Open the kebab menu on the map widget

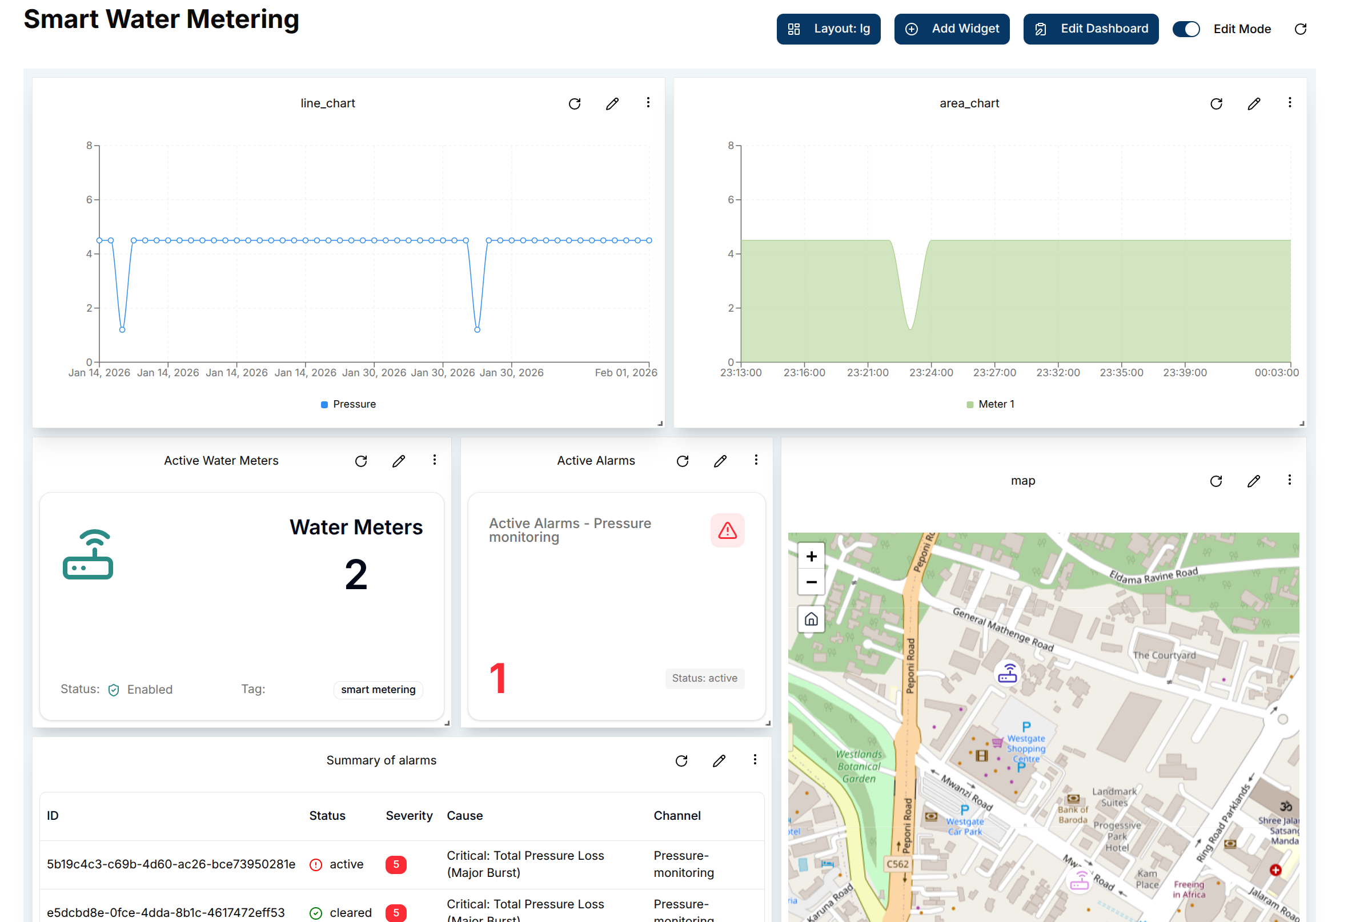point(1290,481)
